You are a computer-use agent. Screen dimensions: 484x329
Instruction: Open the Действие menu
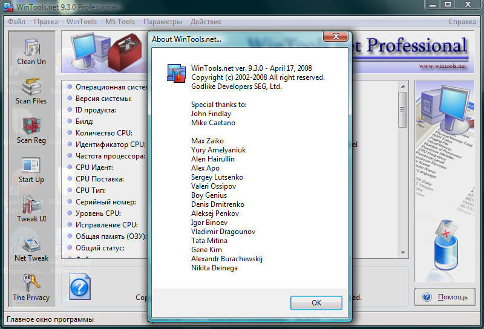click(x=206, y=22)
